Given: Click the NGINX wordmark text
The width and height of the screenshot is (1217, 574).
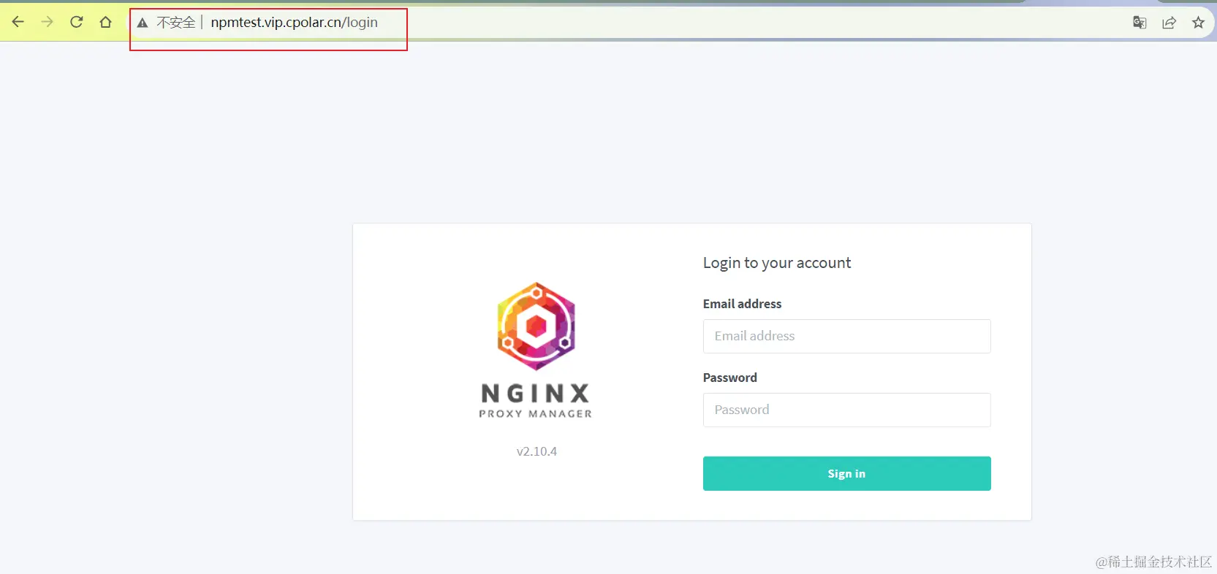Looking at the screenshot, I should point(535,394).
